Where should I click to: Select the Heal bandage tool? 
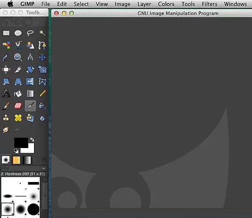pyautogui.click(x=18, y=118)
